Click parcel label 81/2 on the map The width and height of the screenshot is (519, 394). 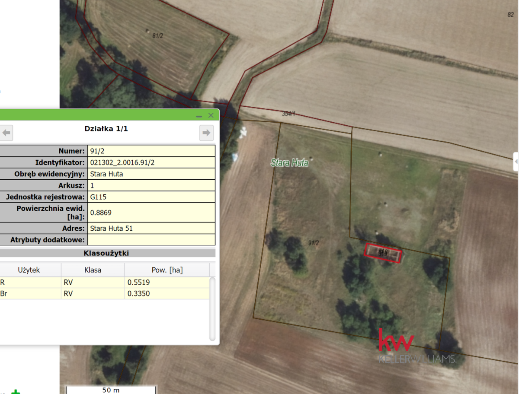[x=157, y=36]
